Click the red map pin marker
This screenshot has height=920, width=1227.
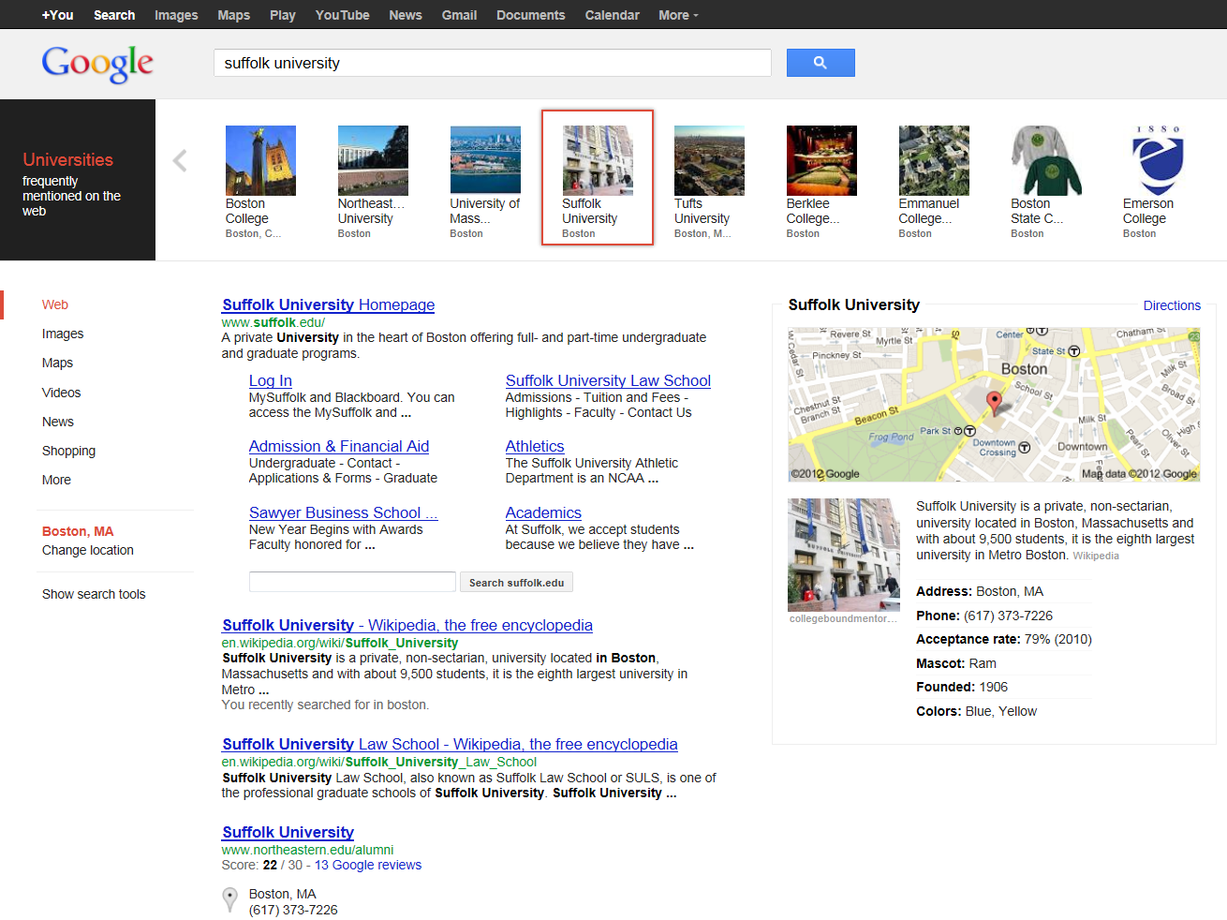(x=995, y=403)
